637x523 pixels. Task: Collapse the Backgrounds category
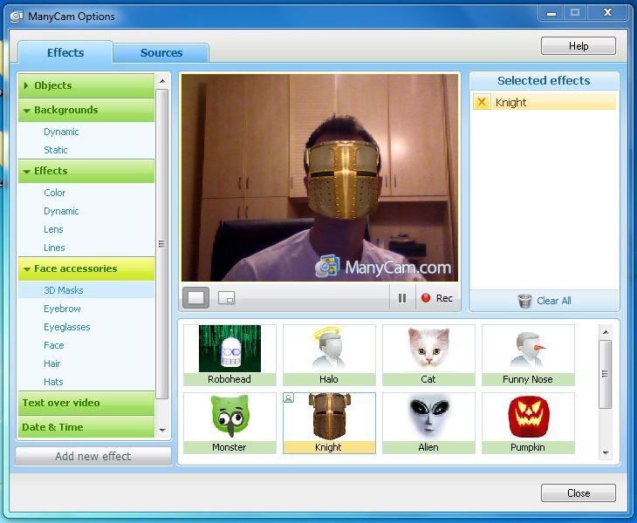pos(86,110)
